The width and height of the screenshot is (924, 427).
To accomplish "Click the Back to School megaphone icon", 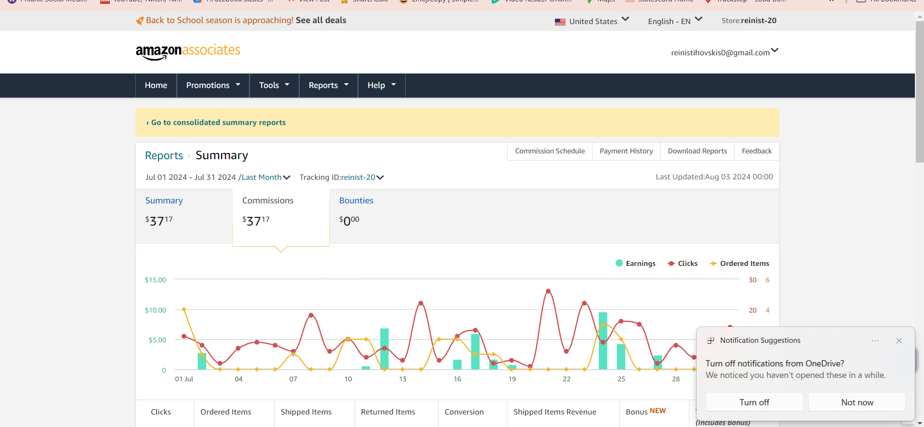I will tap(140, 21).
